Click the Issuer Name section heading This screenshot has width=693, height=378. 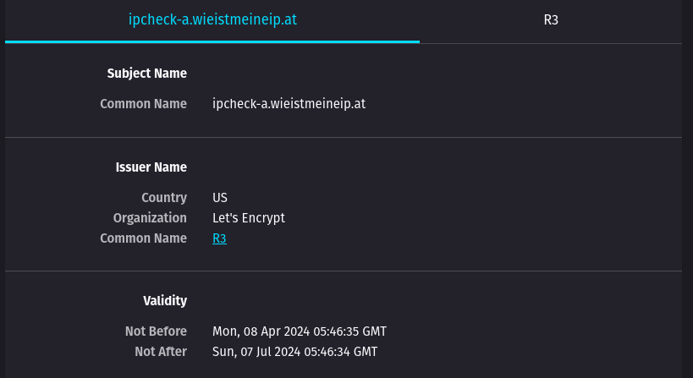pyautogui.click(x=151, y=167)
